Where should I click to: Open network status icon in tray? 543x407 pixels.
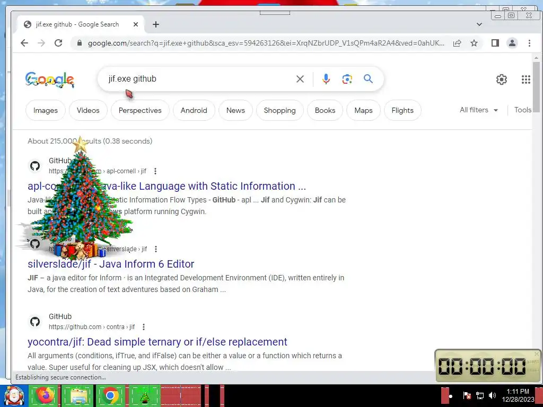coord(479,395)
